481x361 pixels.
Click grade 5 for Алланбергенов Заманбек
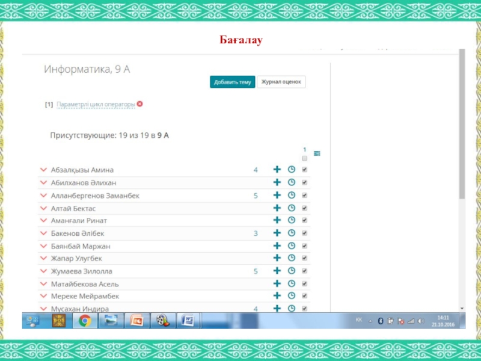(x=256, y=196)
